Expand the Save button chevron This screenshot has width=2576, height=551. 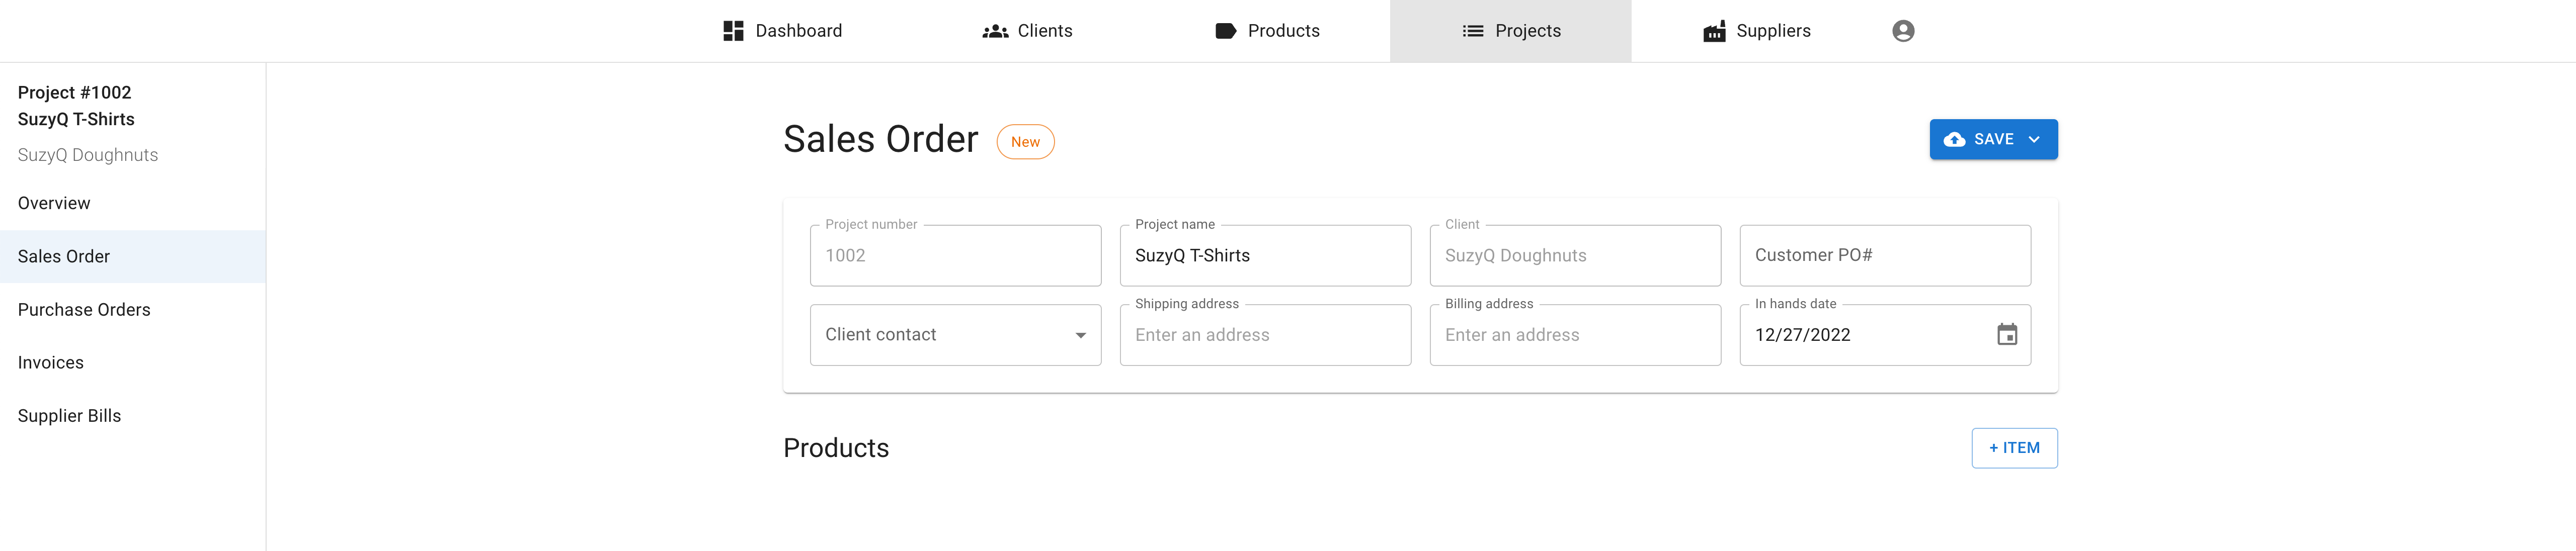(2034, 140)
